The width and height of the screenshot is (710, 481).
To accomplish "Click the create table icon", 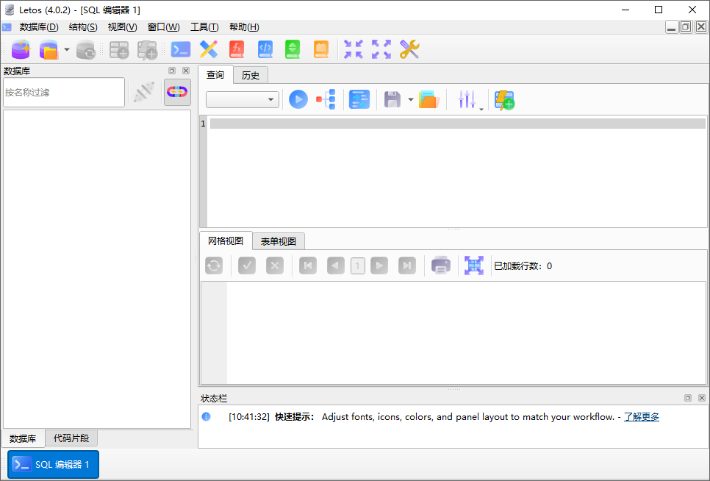I will pos(120,49).
